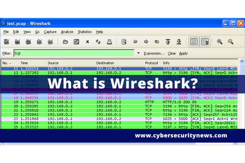The height and width of the screenshot is (163, 245).
Task: Select packet 19 HTTP/1.0 200 OK
Action: pos(119,102)
